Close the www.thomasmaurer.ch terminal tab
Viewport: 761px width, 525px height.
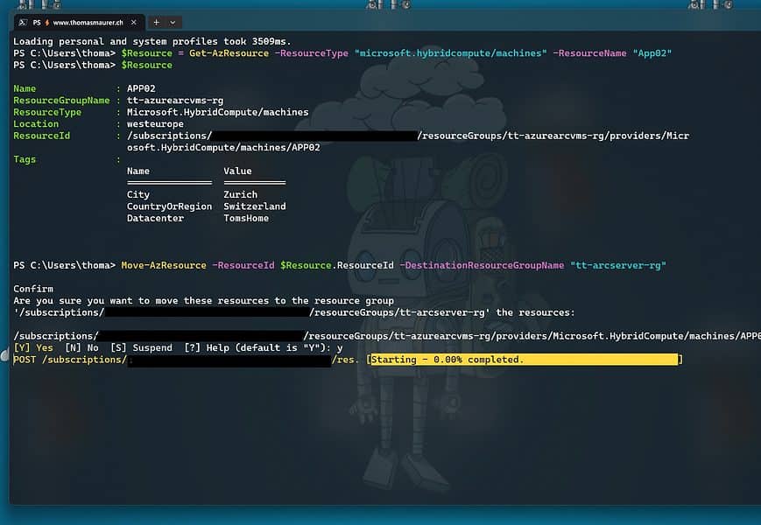[x=133, y=22]
